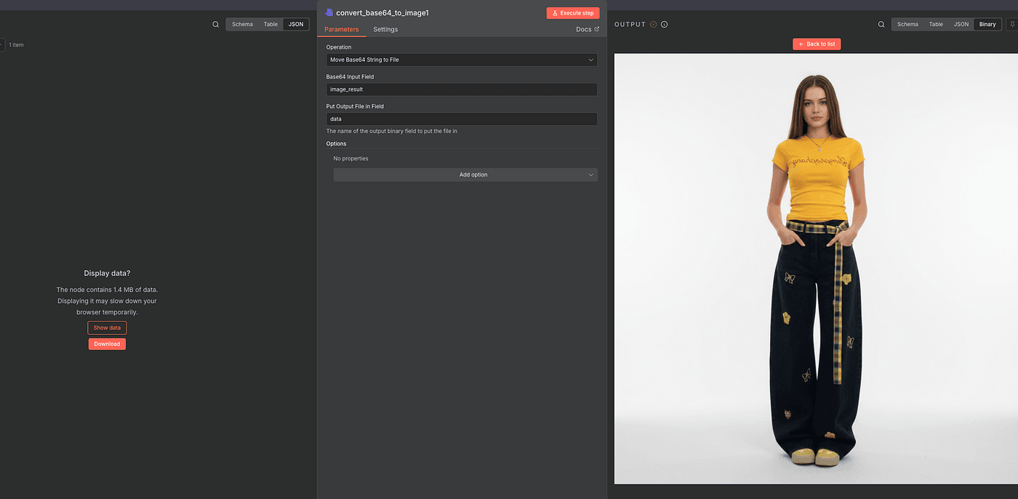
Task: Pin the output data with the pin icon
Action: pos(1011,24)
